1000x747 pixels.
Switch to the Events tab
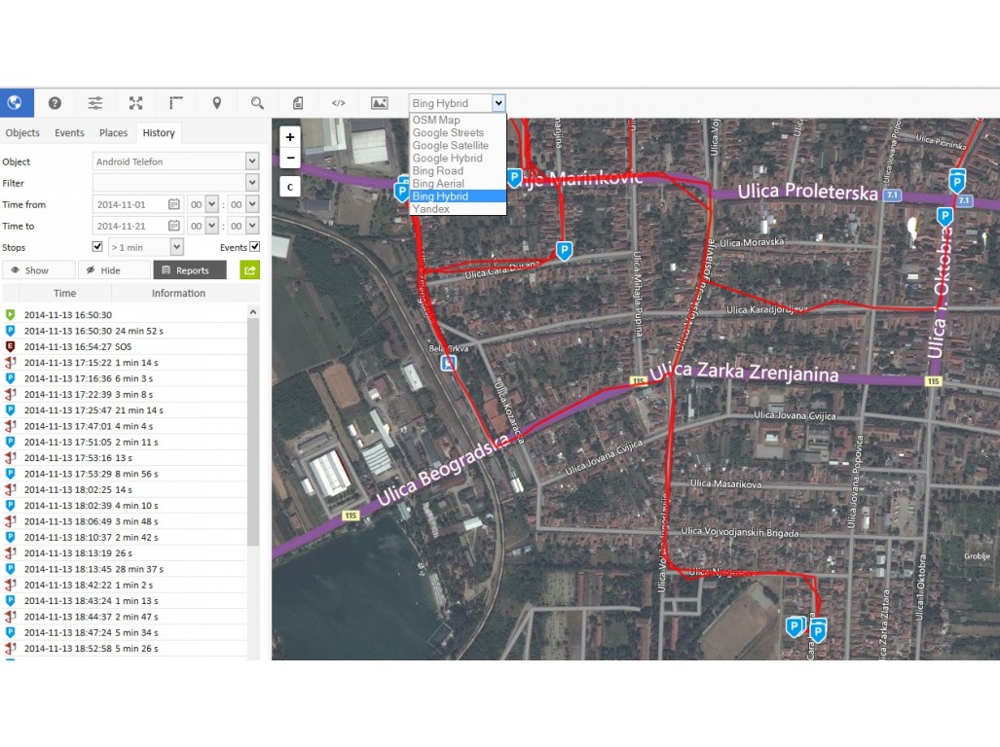point(69,132)
